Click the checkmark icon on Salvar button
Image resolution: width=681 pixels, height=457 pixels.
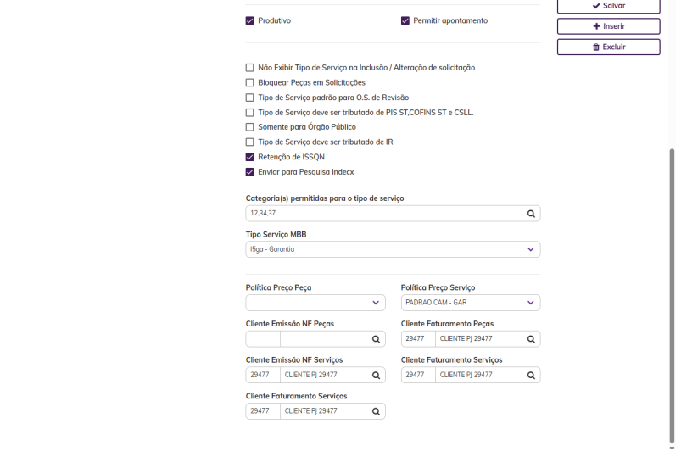click(596, 6)
